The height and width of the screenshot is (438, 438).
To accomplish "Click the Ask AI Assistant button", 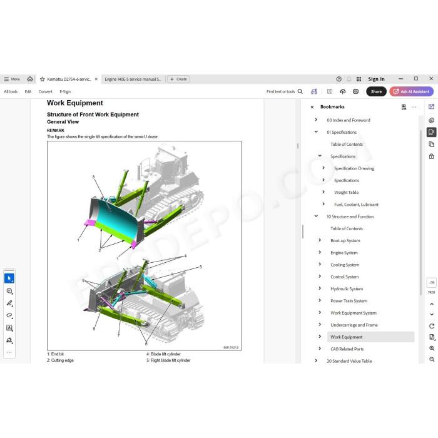I will pyautogui.click(x=412, y=91).
